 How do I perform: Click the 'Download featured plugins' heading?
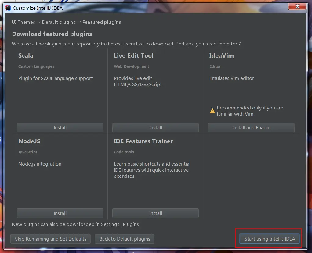click(x=52, y=34)
